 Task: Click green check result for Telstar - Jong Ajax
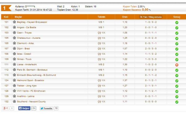point(177,86)
